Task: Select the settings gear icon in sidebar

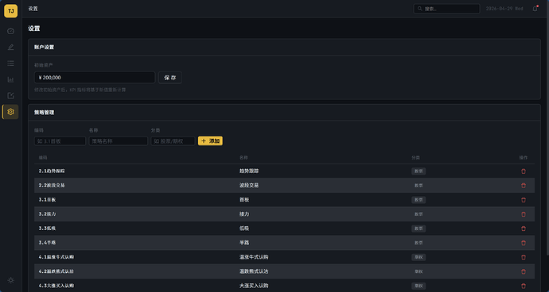Action: pyautogui.click(x=10, y=112)
